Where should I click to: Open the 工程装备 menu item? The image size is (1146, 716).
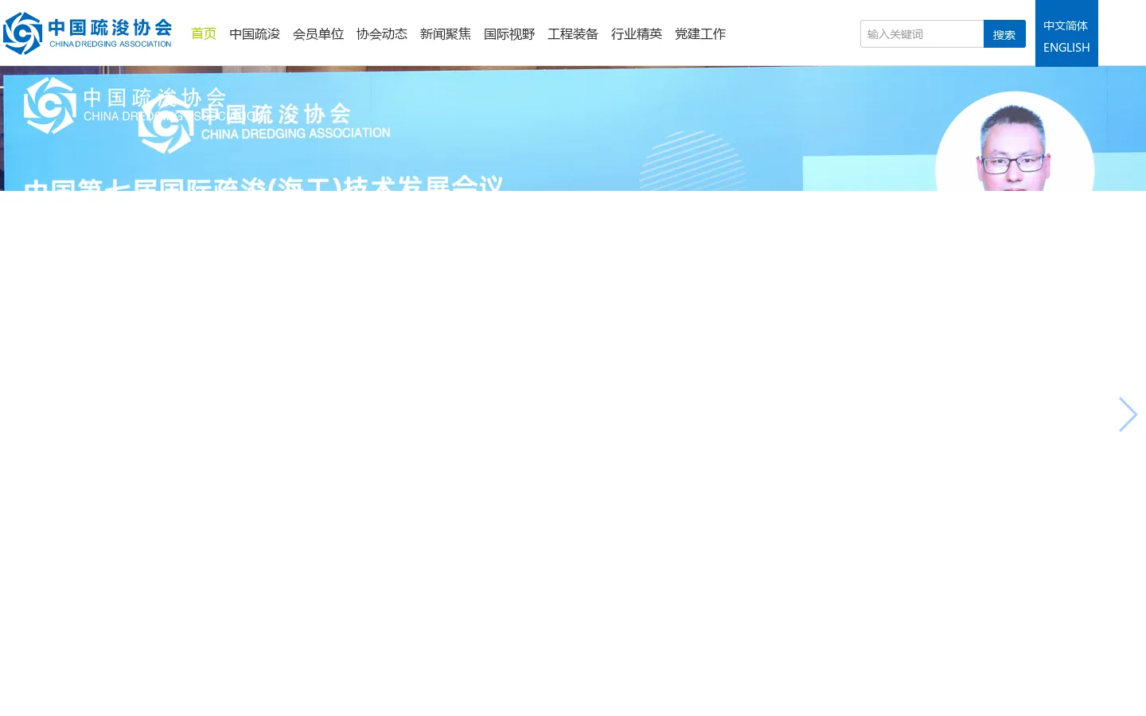[573, 33]
